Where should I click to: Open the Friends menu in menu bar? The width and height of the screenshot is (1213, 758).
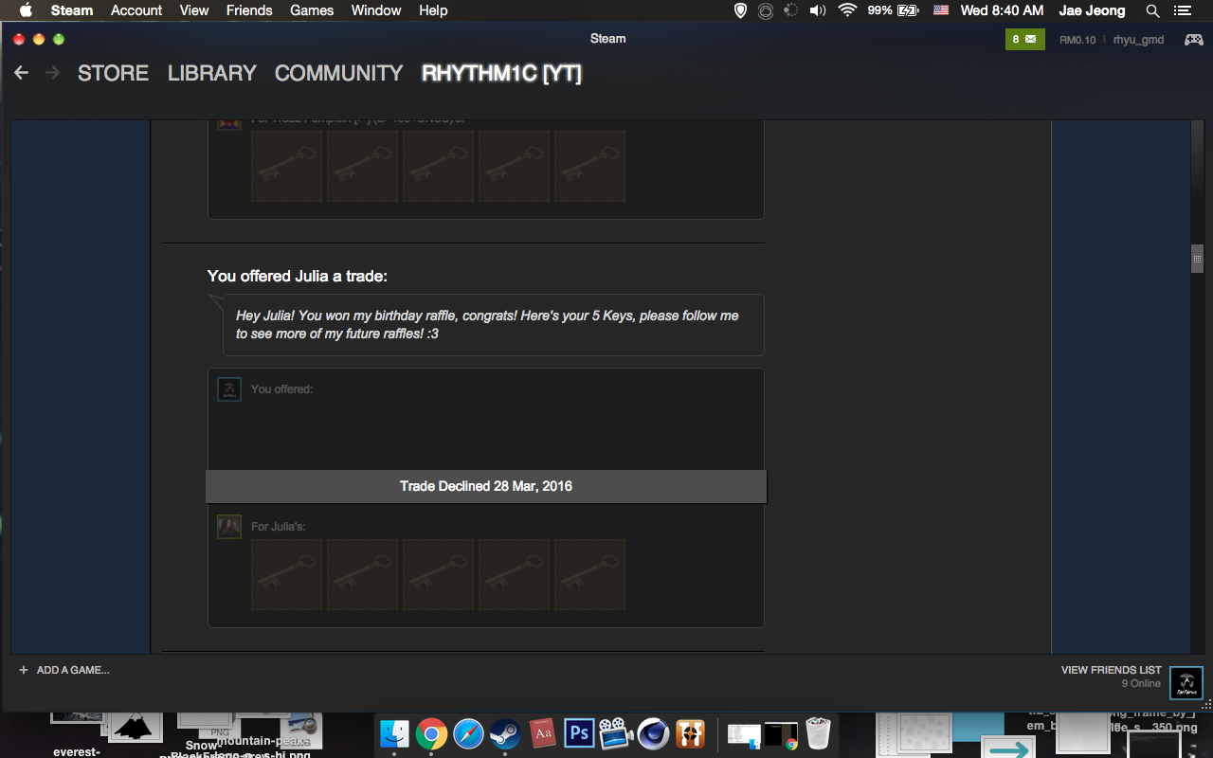coord(249,10)
